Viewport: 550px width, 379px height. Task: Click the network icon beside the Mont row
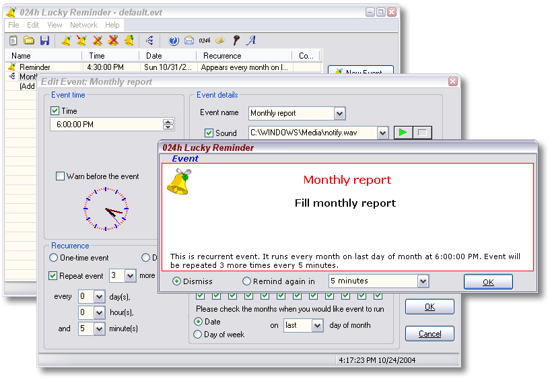click(x=12, y=76)
